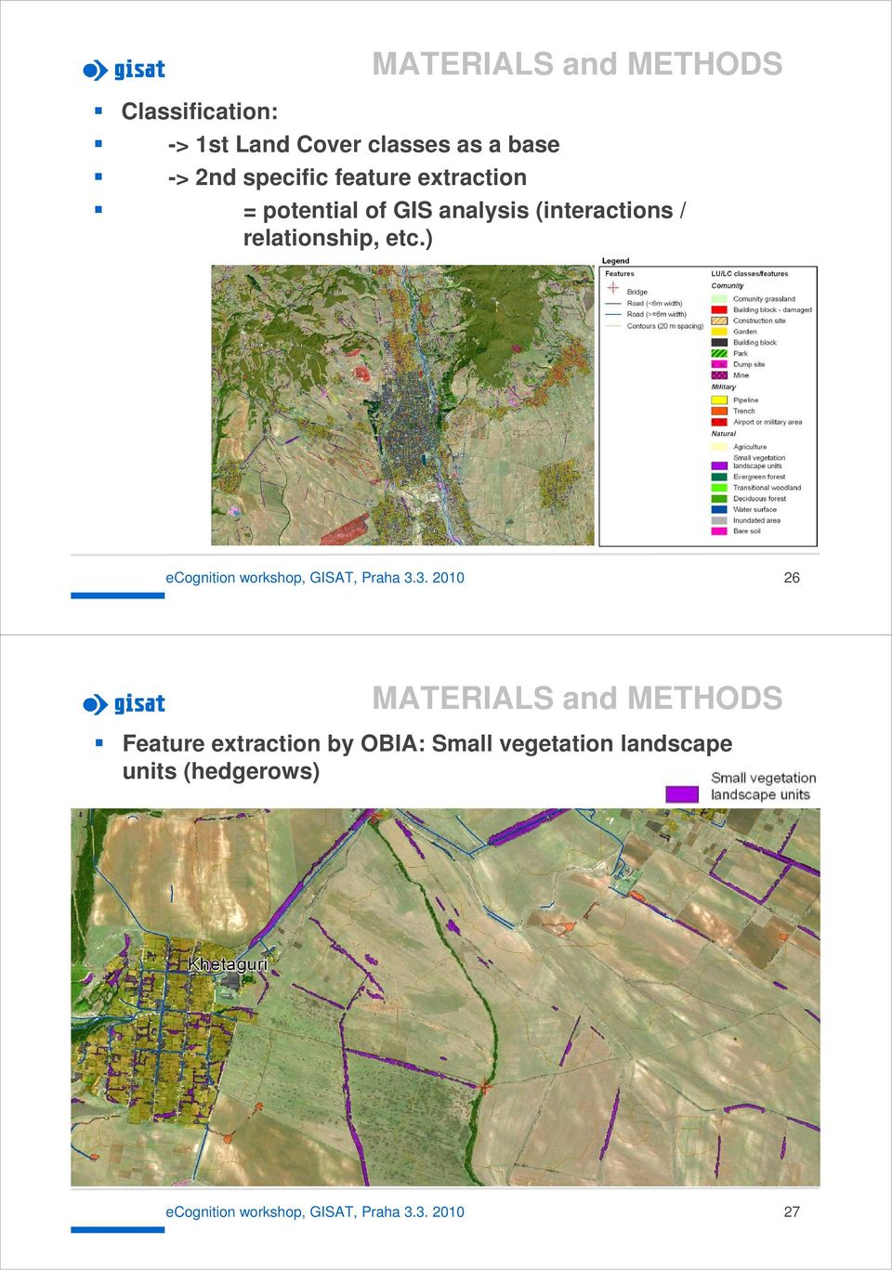The image size is (892, 1270).
Task: Click the Evergreen forest dark green swatch
Action: pyautogui.click(x=719, y=477)
